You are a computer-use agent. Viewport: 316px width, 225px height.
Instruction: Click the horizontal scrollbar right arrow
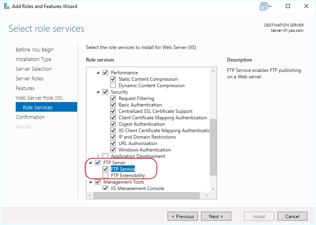click(x=206, y=196)
